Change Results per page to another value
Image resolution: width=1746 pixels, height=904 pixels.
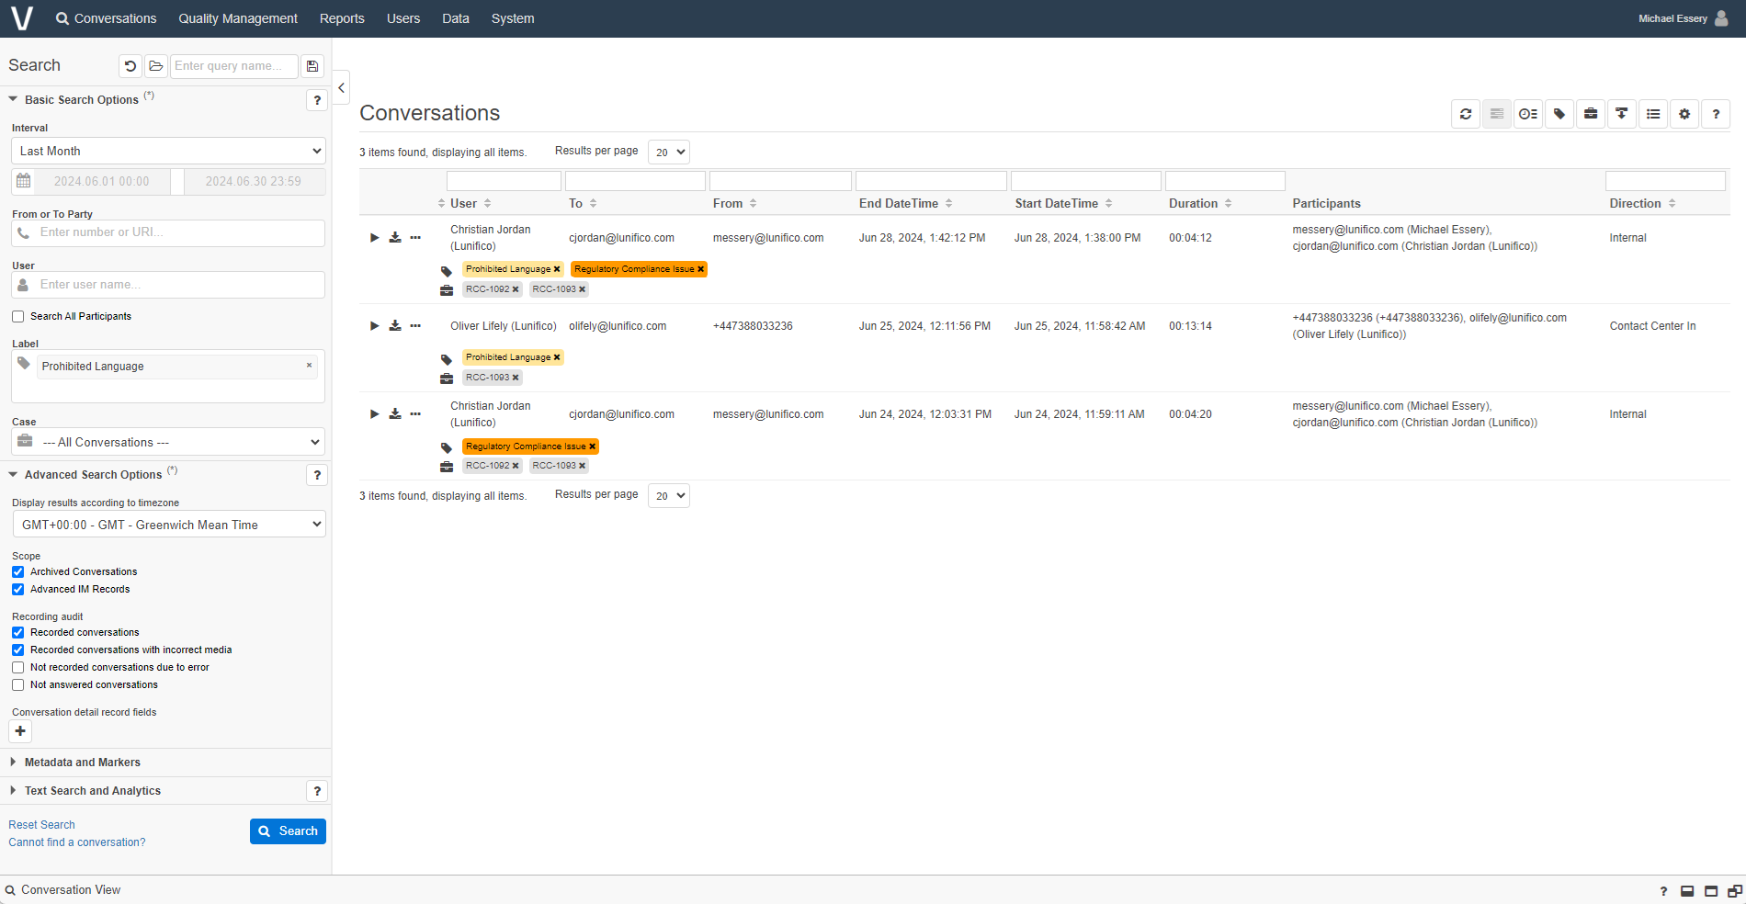668,152
